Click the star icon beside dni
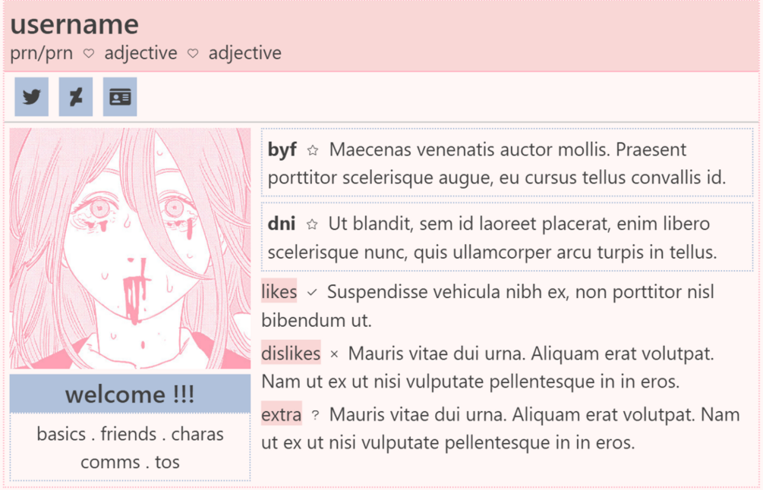 pyautogui.click(x=312, y=225)
